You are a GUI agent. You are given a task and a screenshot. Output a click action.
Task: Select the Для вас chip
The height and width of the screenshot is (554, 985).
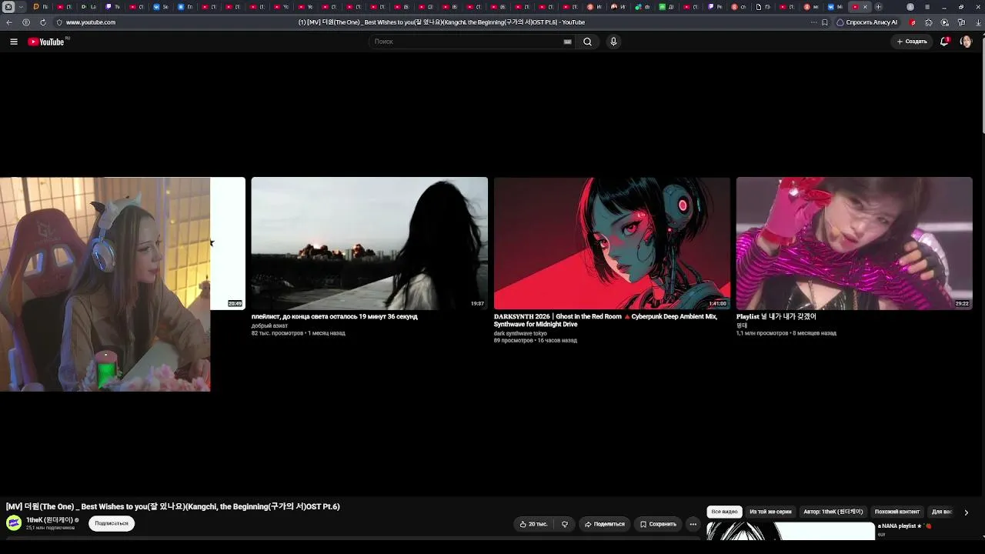click(x=942, y=512)
